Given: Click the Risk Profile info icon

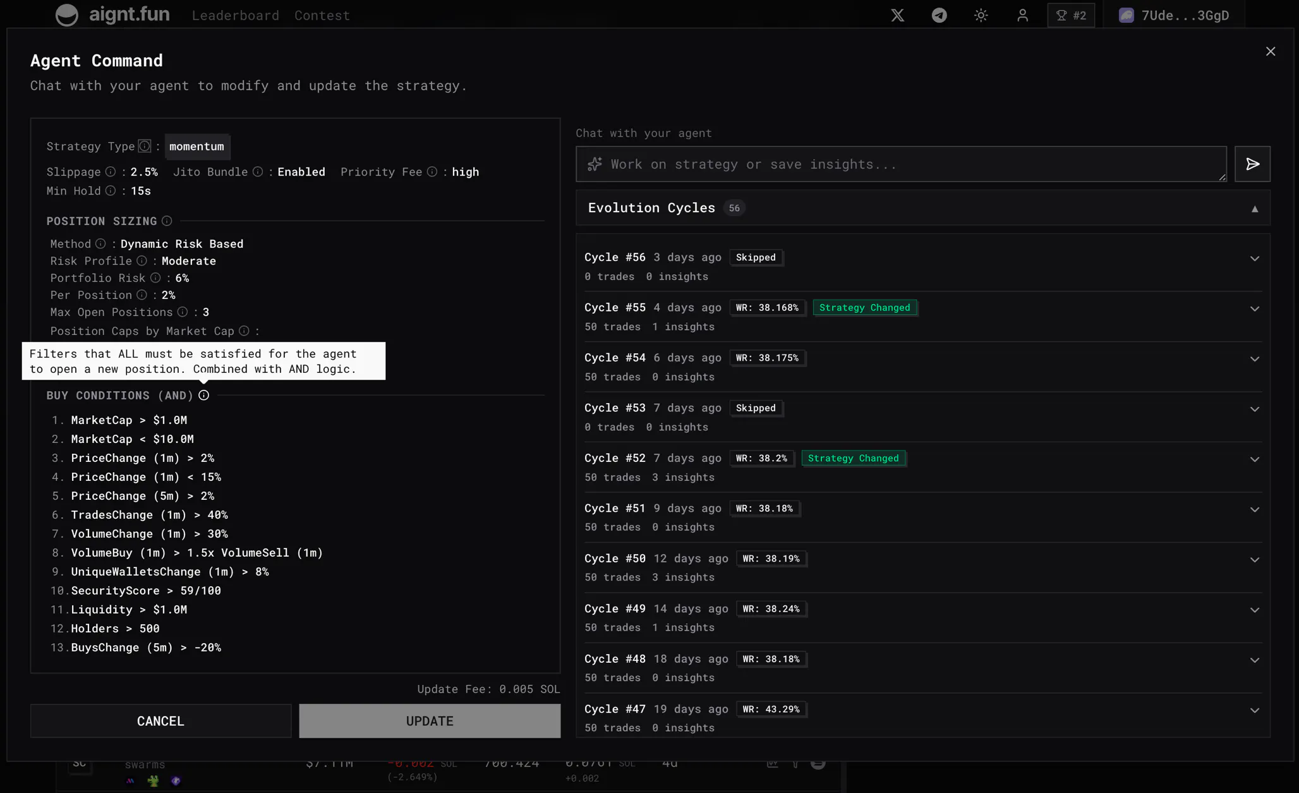Looking at the screenshot, I should [x=142, y=261].
